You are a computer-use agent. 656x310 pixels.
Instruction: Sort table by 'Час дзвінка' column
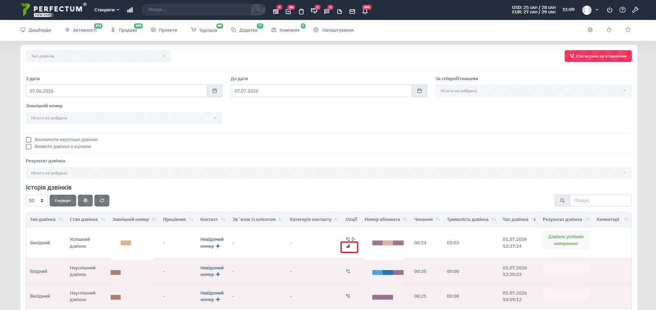519,220
